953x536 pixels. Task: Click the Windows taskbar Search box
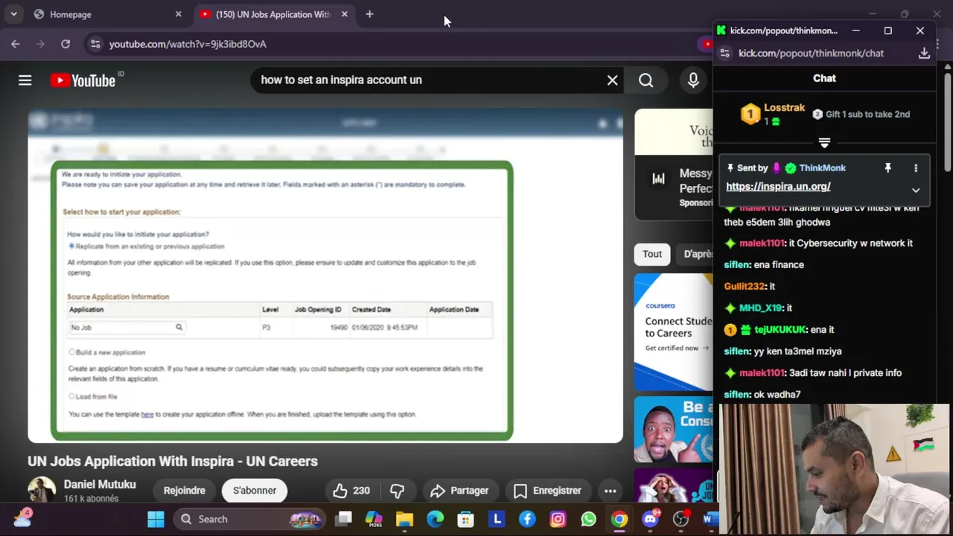point(249,519)
